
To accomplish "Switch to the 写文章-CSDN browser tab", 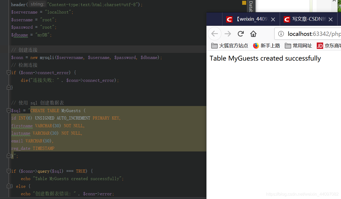I will click(x=308, y=19).
